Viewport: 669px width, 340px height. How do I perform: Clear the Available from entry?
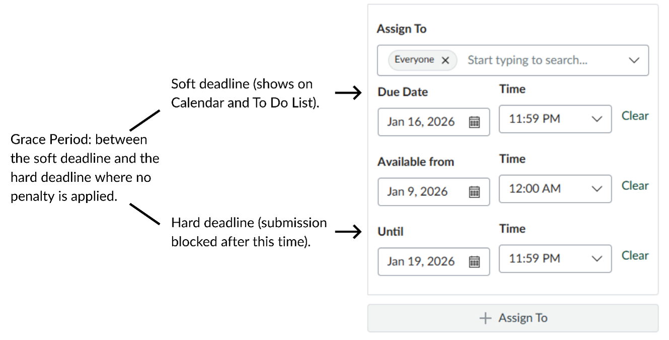coord(635,186)
